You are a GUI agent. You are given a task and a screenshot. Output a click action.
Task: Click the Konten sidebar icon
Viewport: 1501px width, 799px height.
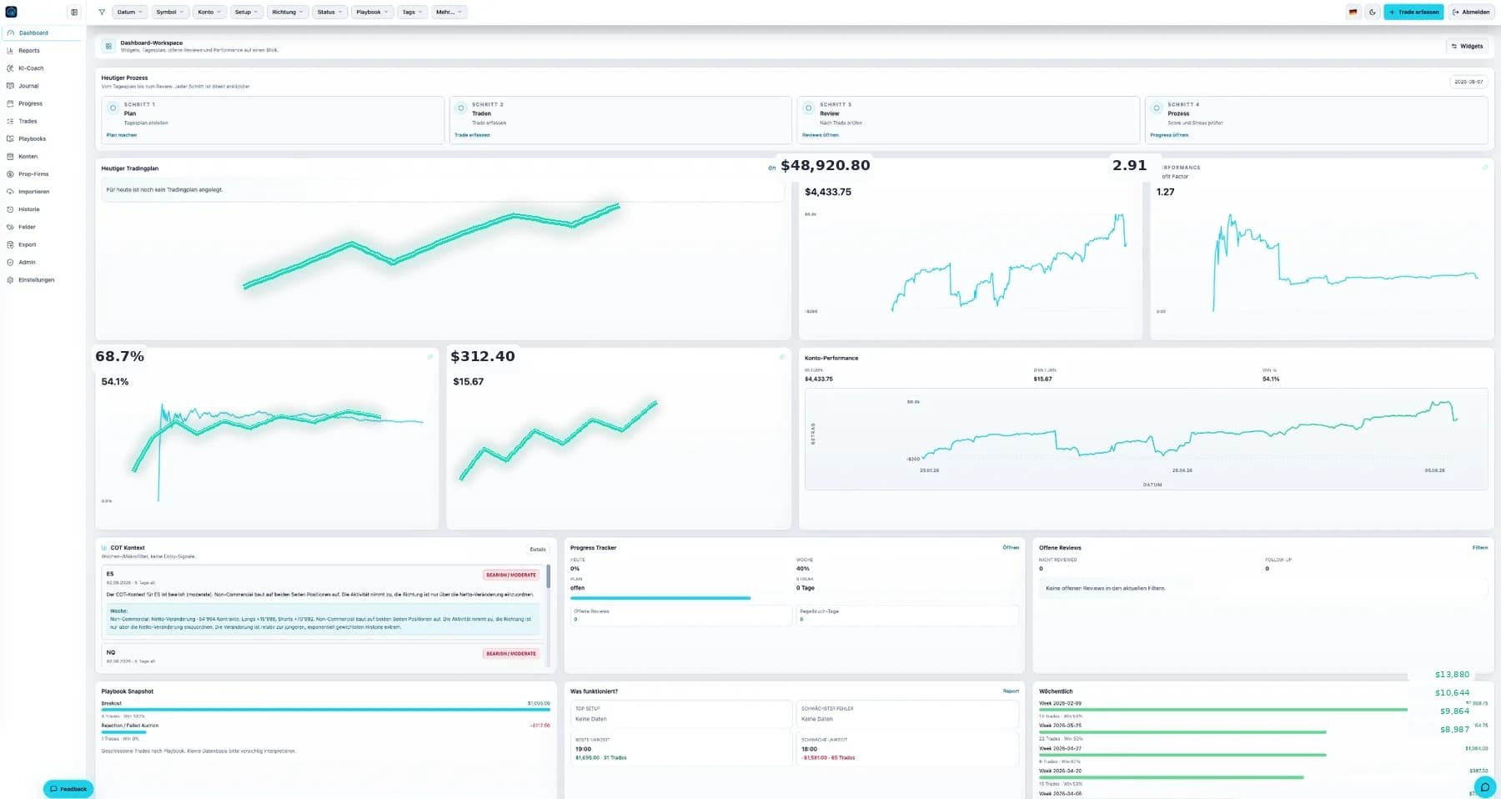tap(10, 156)
